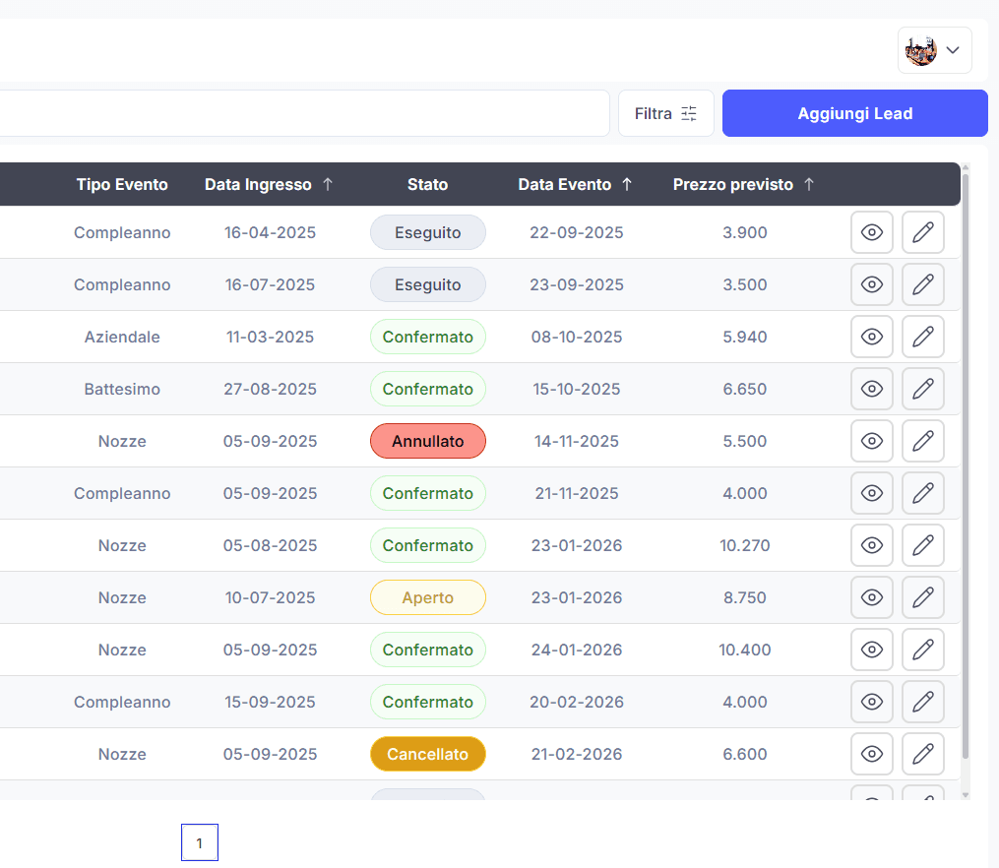This screenshot has width=999, height=868.
Task: View the Cancellato Nozze lead
Action: [x=872, y=755]
